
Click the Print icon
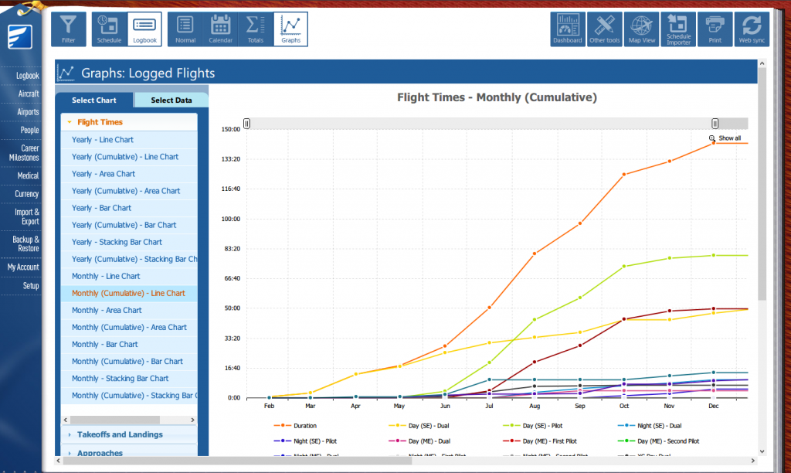715,29
